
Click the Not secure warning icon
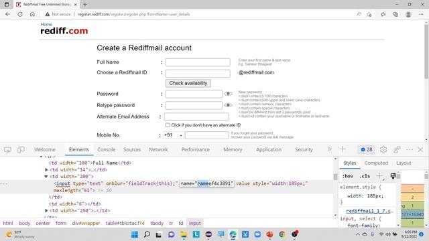click(x=48, y=14)
